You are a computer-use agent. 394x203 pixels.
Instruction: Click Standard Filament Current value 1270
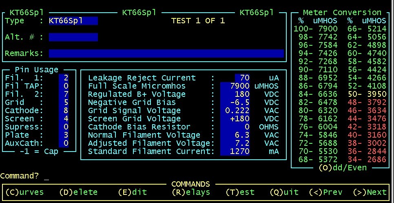(235, 151)
